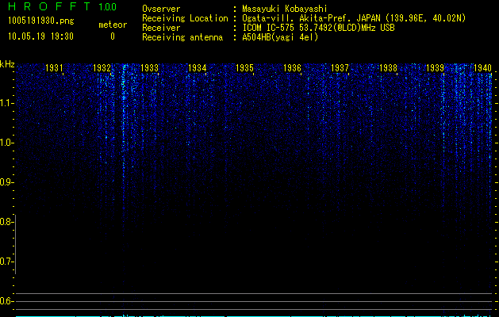Click the 1939 time marker

click(435, 67)
